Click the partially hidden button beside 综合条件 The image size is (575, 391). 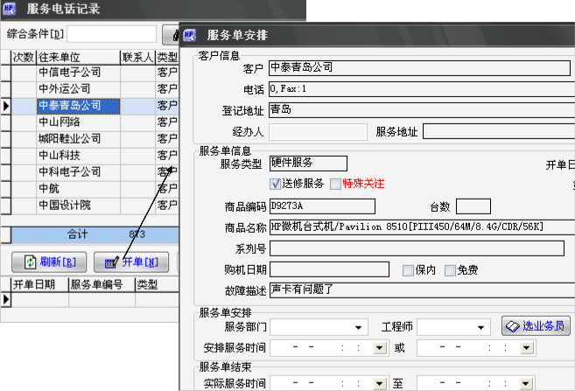tap(171, 34)
